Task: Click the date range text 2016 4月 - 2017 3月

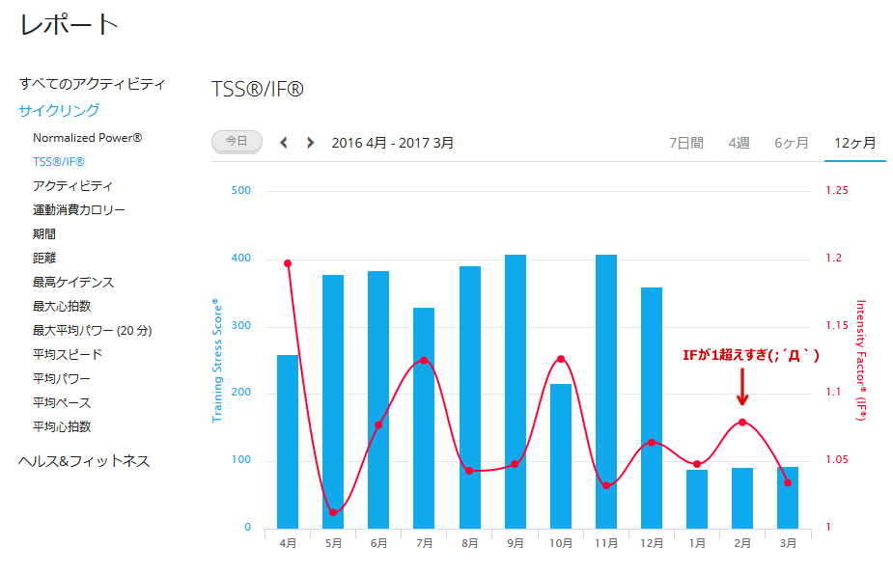Action: (392, 143)
